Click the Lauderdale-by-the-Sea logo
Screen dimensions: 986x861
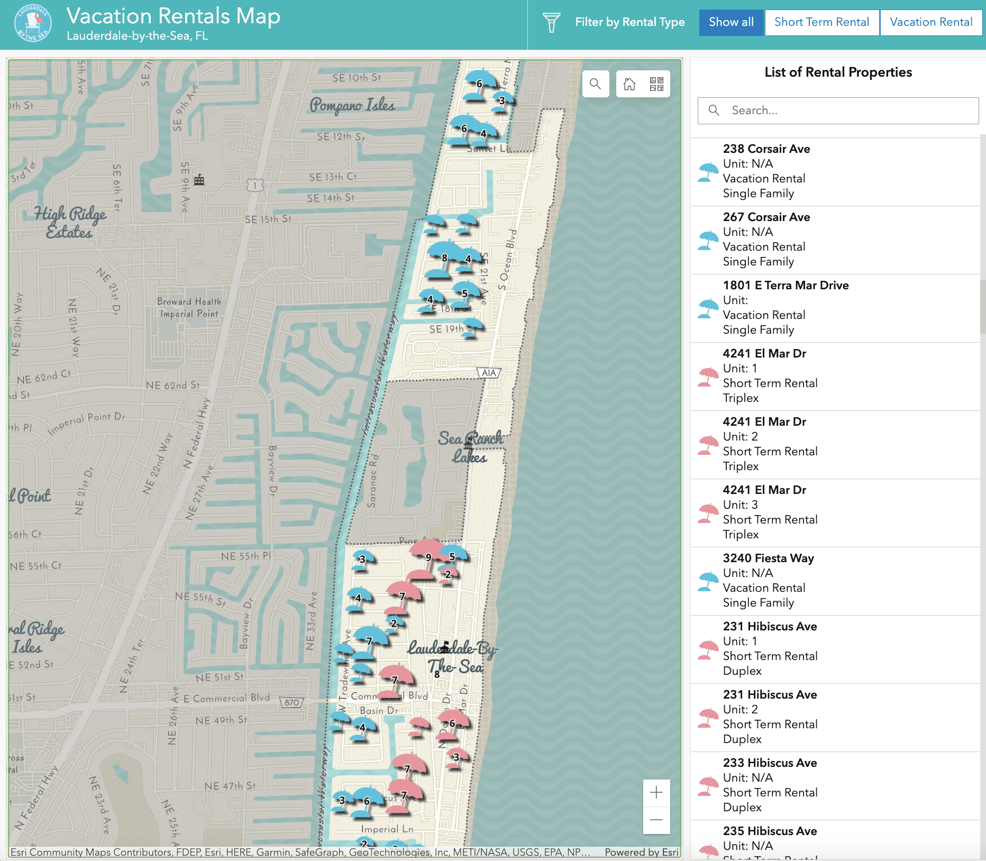[x=33, y=24]
